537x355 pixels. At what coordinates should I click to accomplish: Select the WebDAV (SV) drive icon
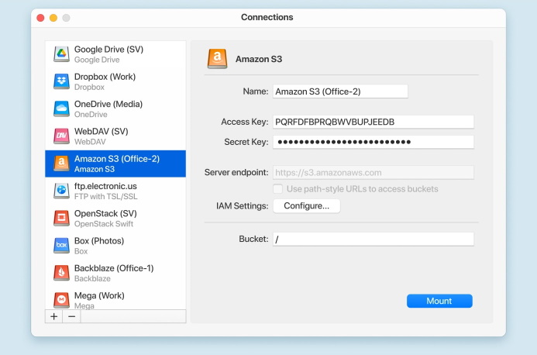click(x=62, y=136)
